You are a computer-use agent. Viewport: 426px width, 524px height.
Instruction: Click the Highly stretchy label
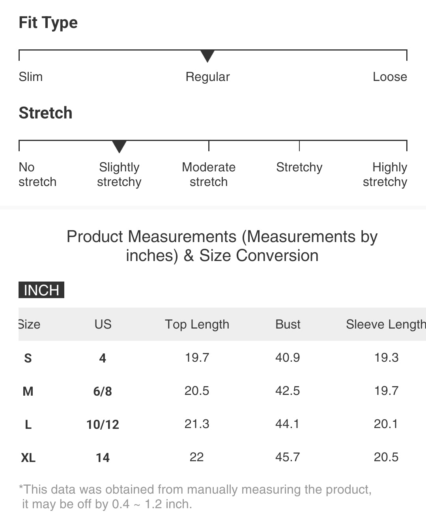385,175
